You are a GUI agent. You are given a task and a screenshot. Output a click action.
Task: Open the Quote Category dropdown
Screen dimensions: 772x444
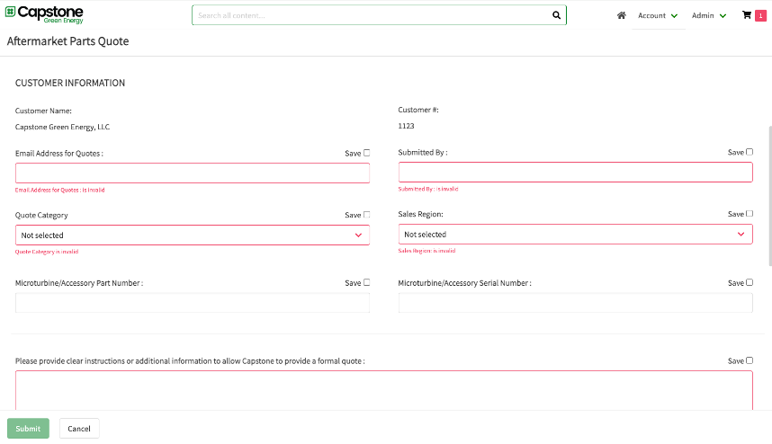(x=193, y=235)
